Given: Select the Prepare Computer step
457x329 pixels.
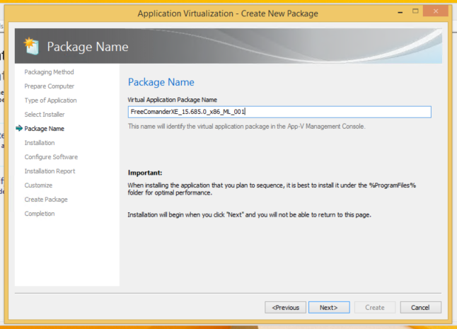Looking at the screenshot, I should pos(49,86).
